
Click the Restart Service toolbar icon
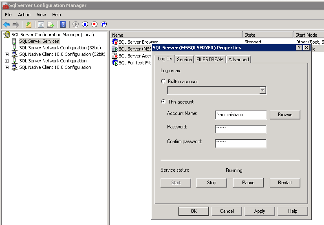104,24
